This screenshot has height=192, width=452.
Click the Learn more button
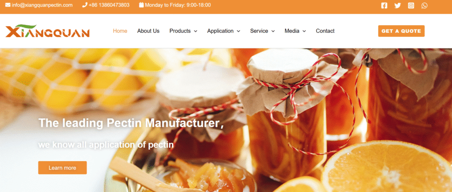coord(62,168)
